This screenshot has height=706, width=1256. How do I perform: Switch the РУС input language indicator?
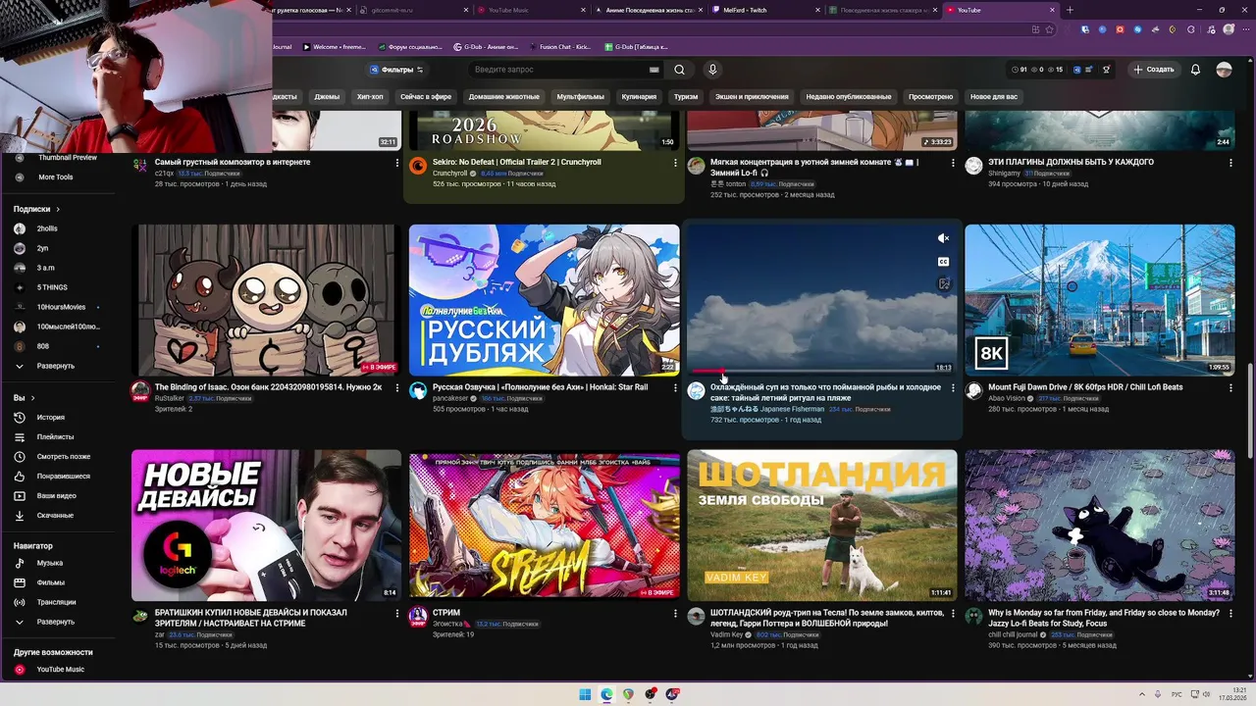click(x=1177, y=694)
